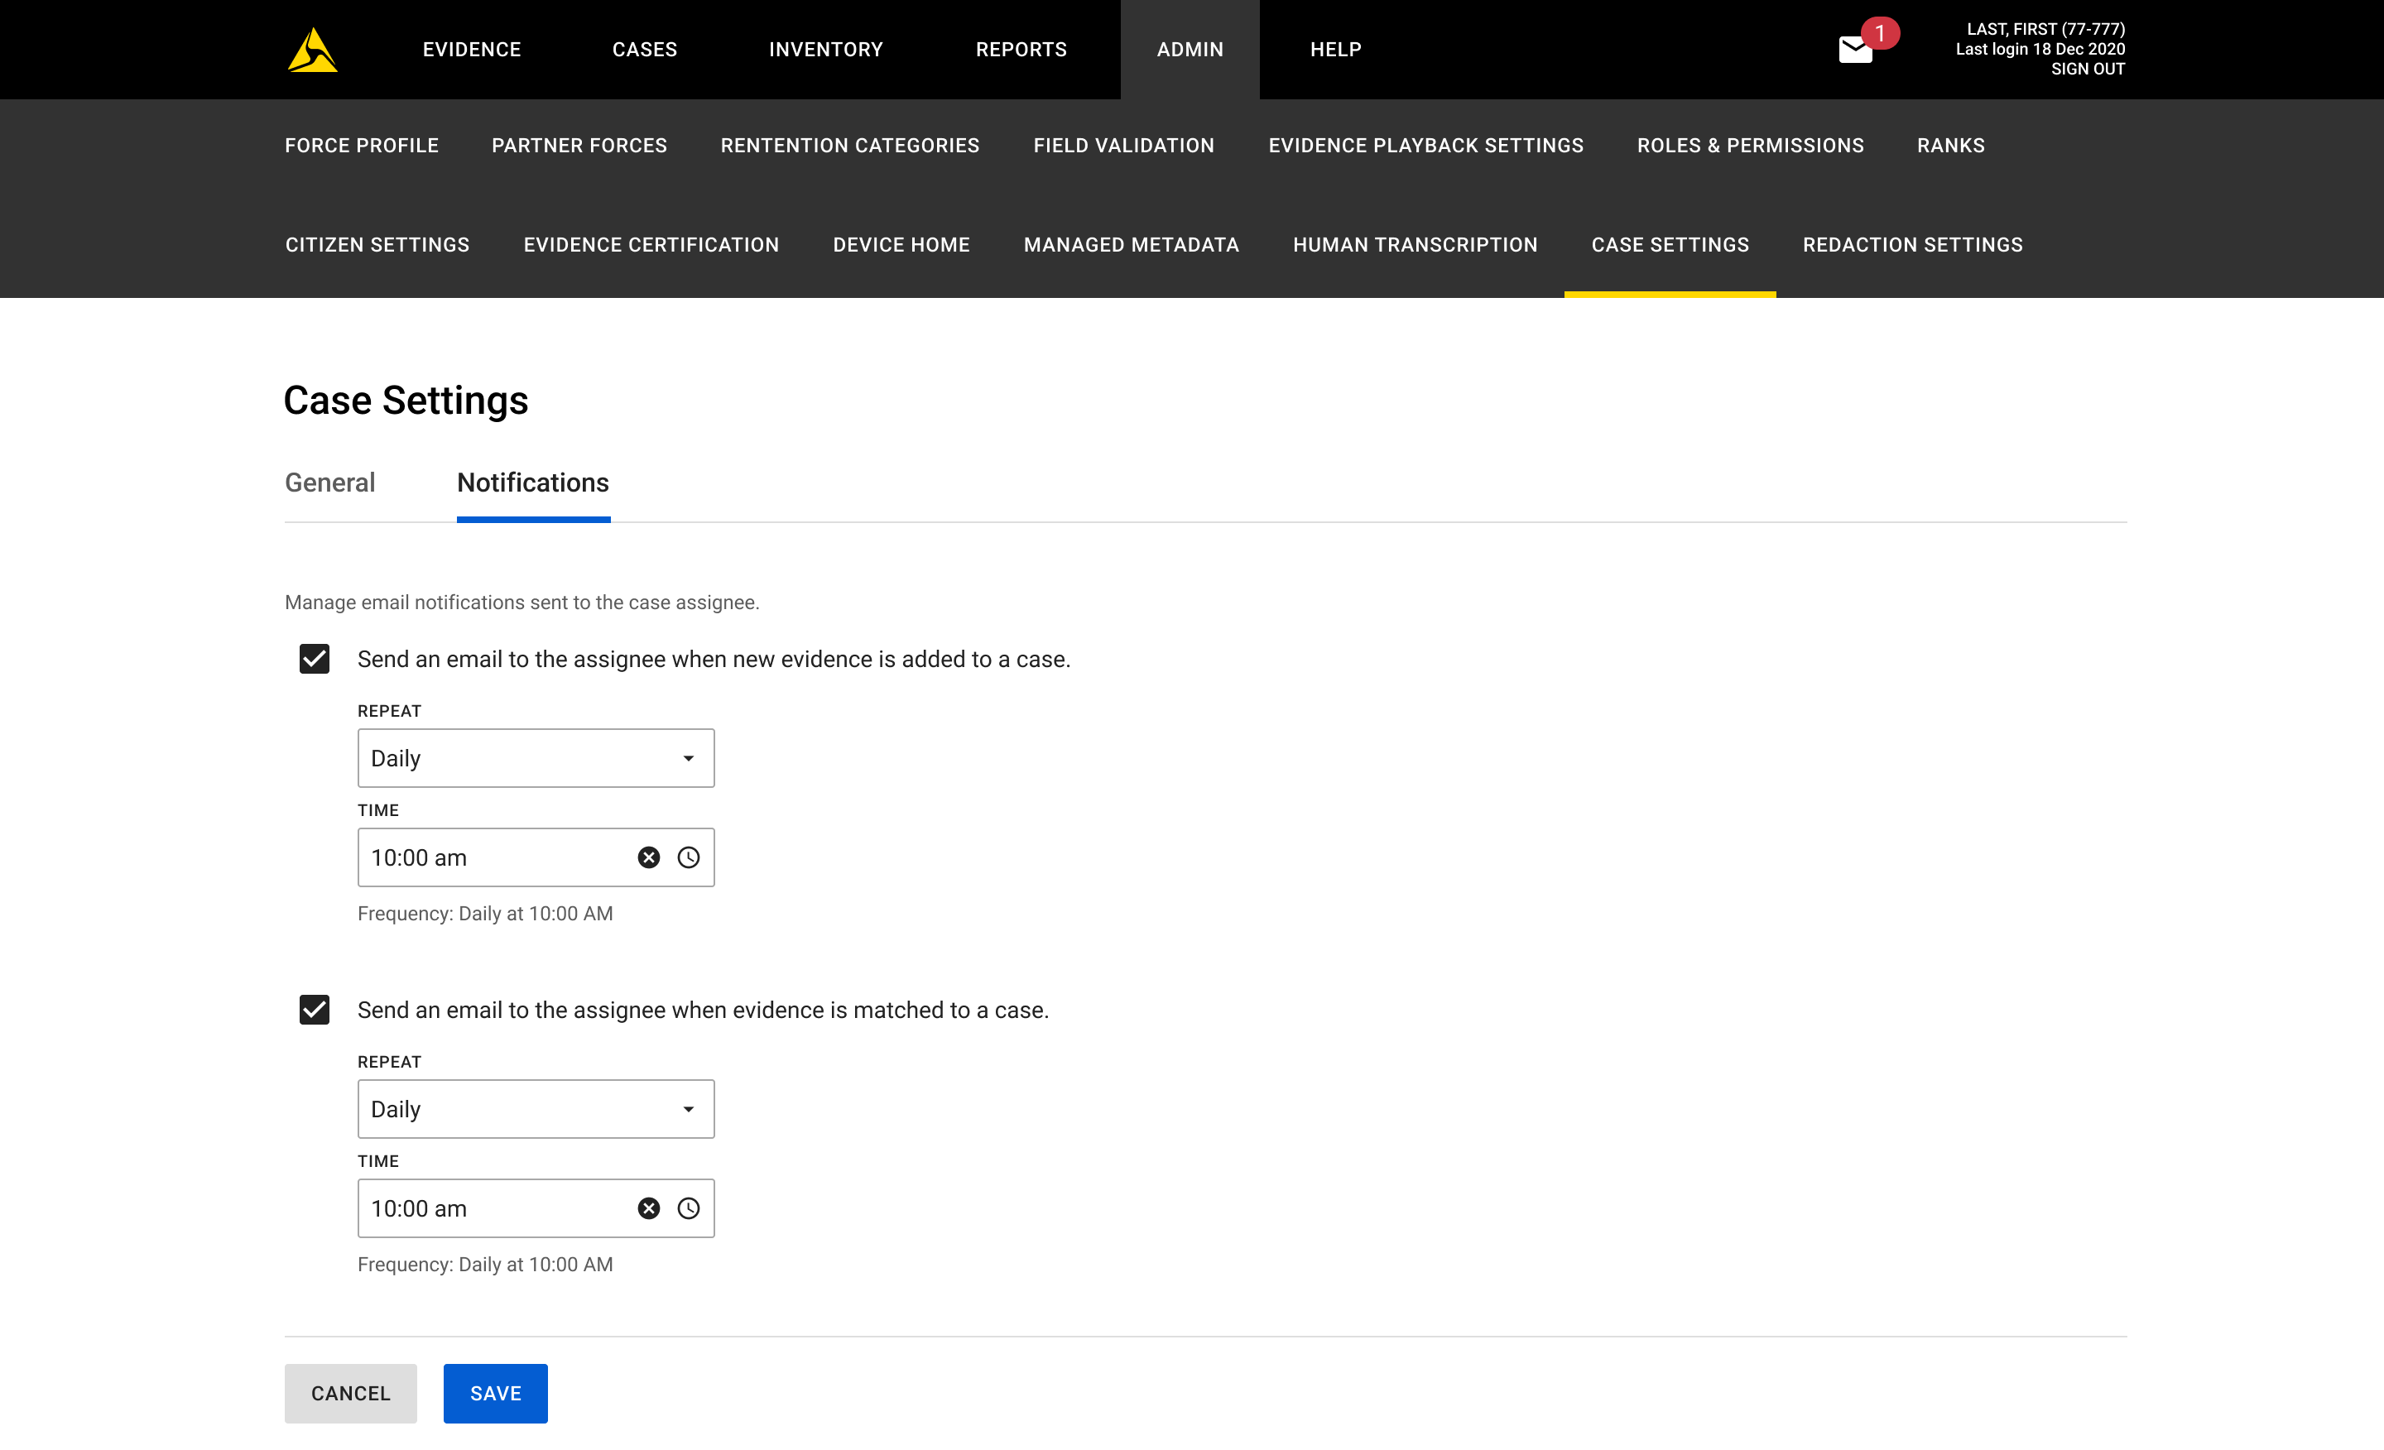2384x1450 pixels.
Task: Select the Notifications tab
Action: [x=532, y=483]
